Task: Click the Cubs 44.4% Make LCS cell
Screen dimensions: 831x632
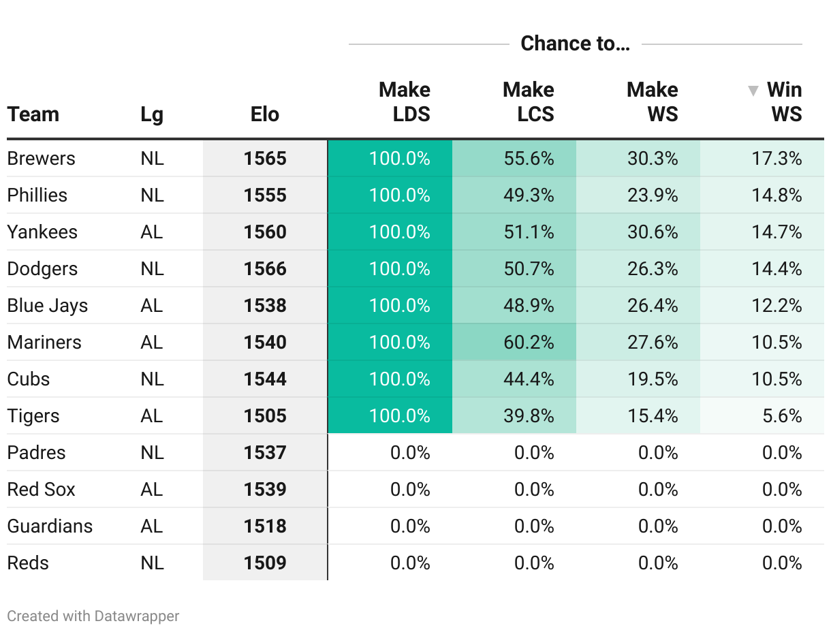Action: [x=514, y=379]
